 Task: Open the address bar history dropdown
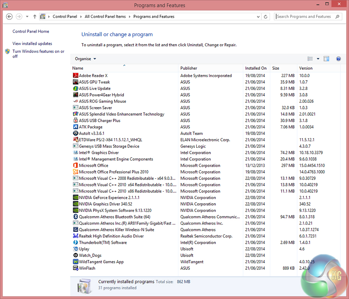click(x=258, y=17)
